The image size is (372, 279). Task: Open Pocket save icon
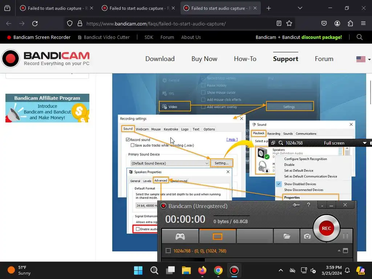tap(324, 23)
